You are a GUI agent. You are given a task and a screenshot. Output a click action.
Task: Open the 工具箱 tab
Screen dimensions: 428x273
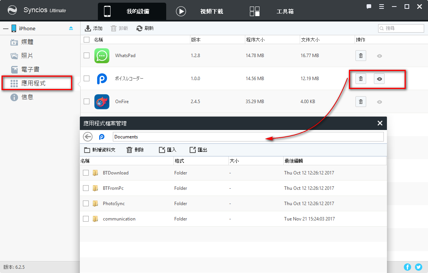click(x=272, y=11)
